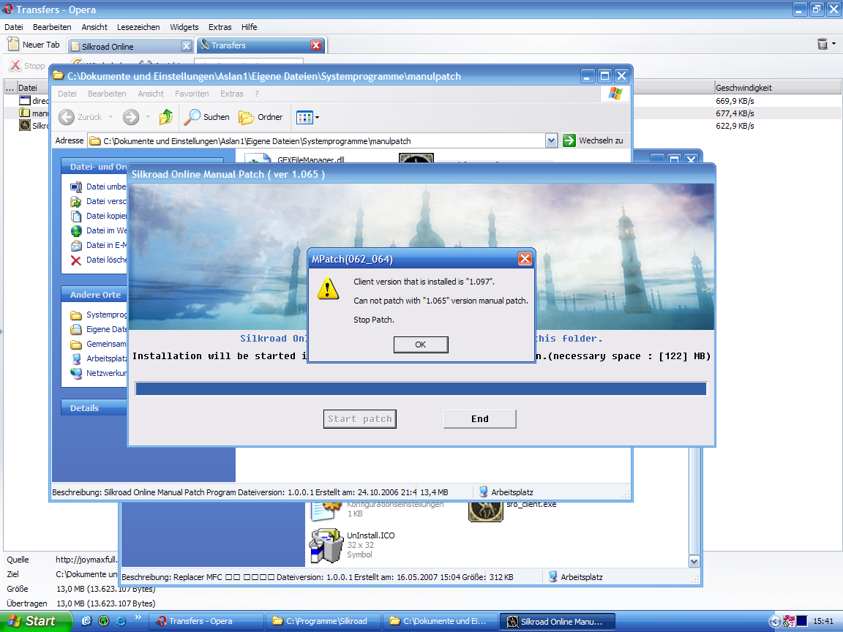Close the Silkroad Online tab

(186, 46)
